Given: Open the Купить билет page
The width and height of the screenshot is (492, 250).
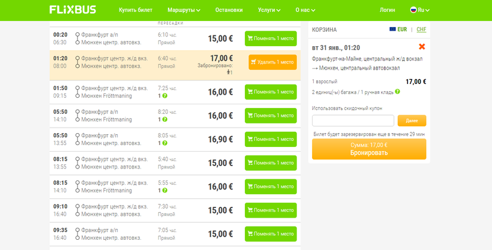Looking at the screenshot, I should click(136, 10).
